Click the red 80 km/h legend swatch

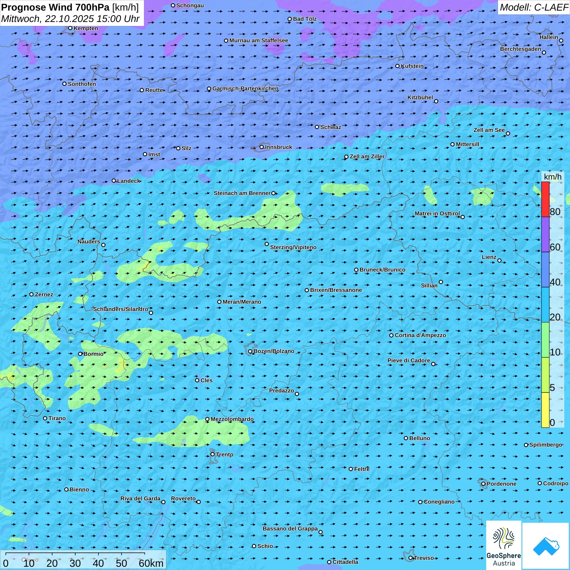point(545,199)
